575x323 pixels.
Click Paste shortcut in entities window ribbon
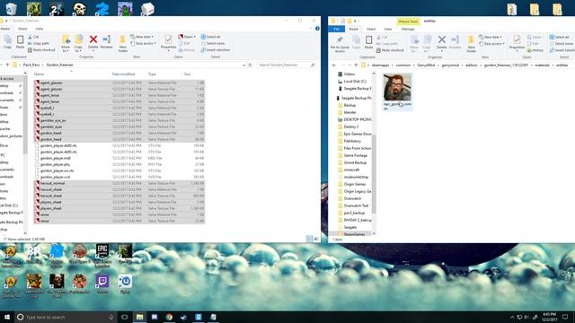(x=390, y=50)
